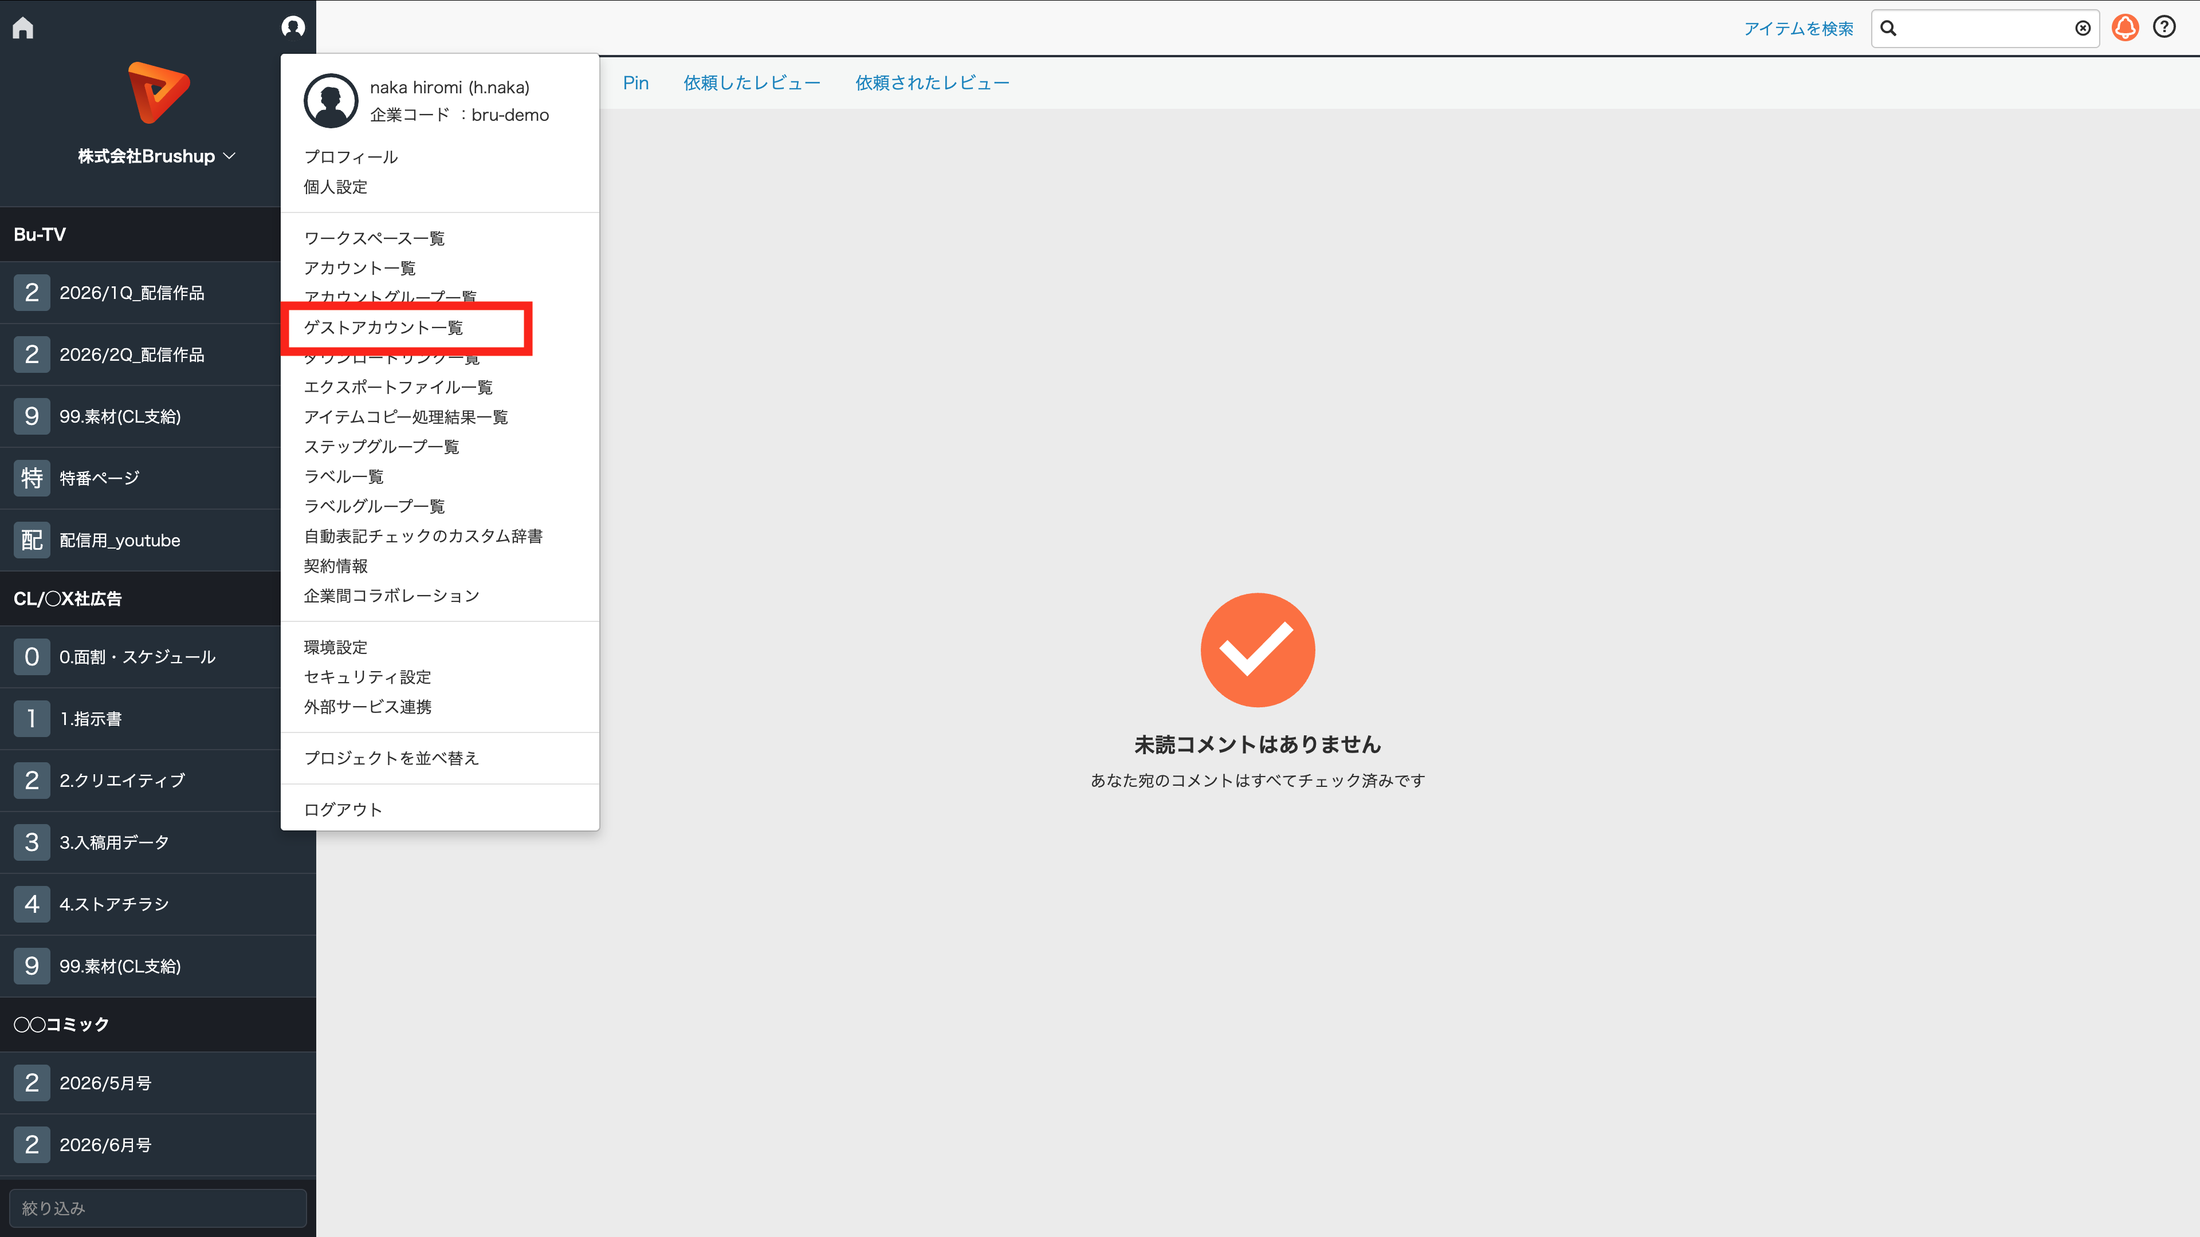Image resolution: width=2200 pixels, height=1237 pixels.
Task: Open 個人設定 from the menu
Action: 336,187
